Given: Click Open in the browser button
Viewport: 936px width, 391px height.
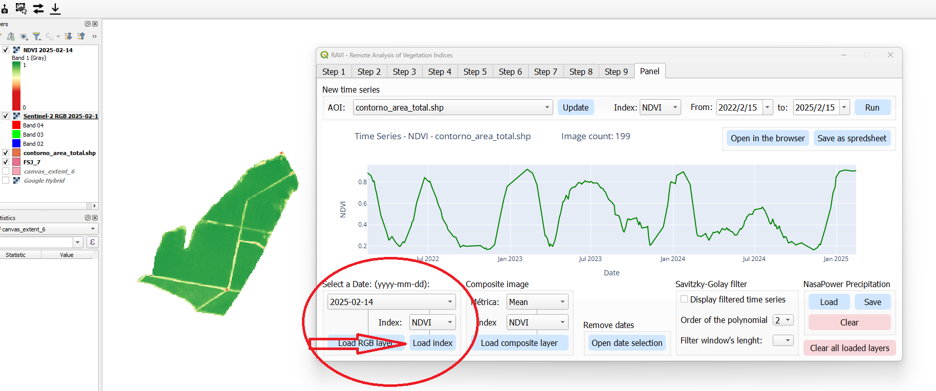Looking at the screenshot, I should point(768,138).
